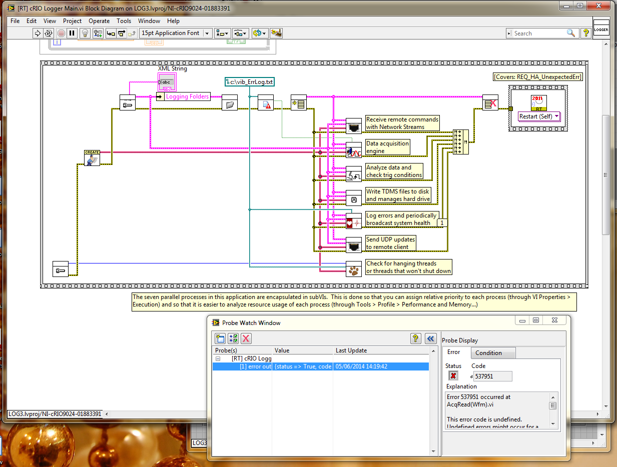Select the CREATE subVI node

[x=92, y=157]
